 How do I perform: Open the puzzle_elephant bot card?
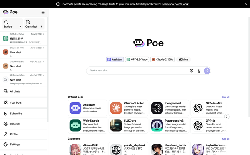click(128, 148)
